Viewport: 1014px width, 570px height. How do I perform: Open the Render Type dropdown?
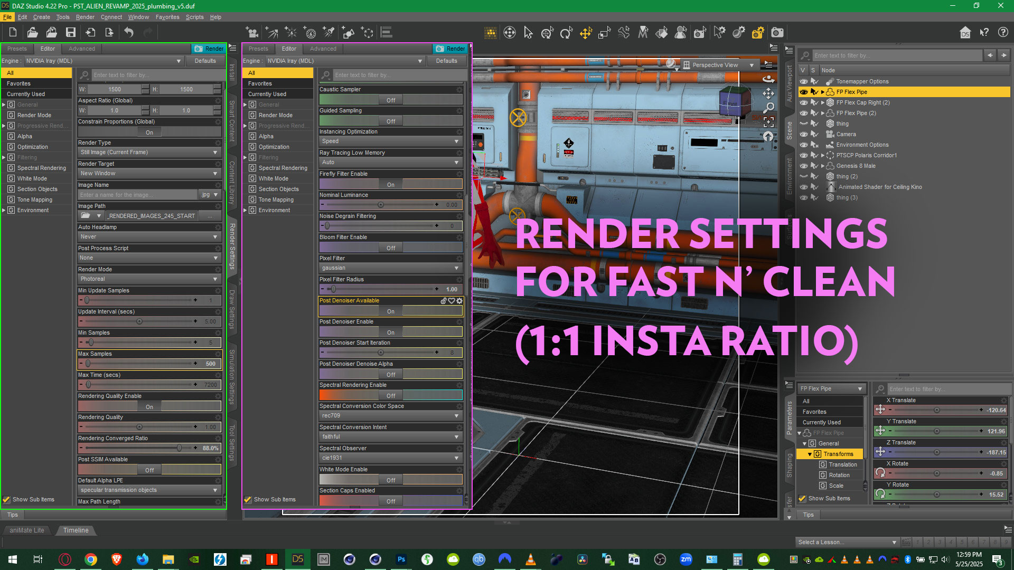coord(149,152)
